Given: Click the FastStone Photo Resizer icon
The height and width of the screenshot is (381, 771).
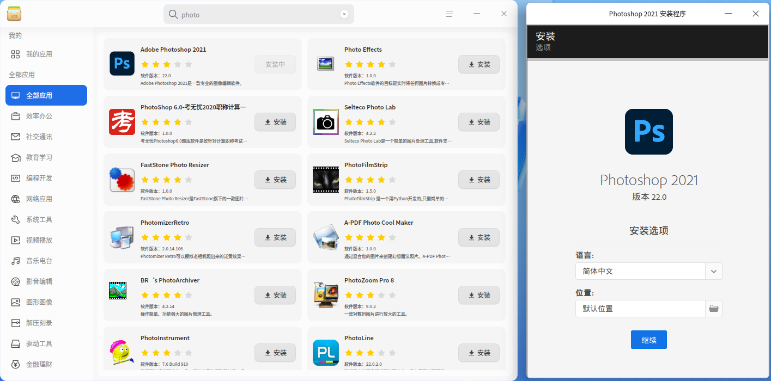Looking at the screenshot, I should pos(122,180).
